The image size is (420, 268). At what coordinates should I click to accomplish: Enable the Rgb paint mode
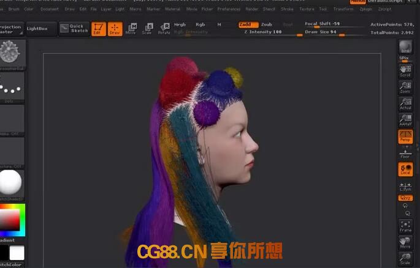tap(200, 24)
